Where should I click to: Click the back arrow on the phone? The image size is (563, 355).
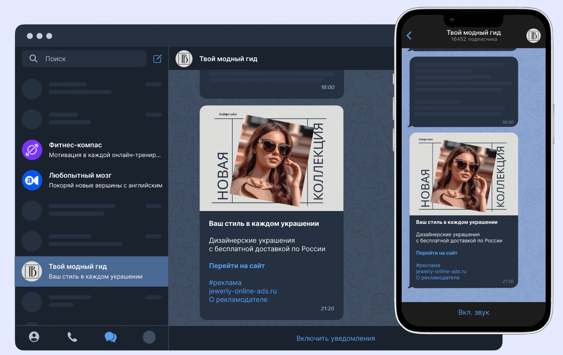coord(409,35)
